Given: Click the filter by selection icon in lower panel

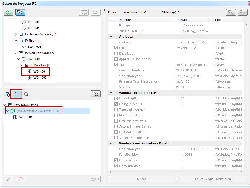Looking at the screenshot, I should tap(96, 94).
